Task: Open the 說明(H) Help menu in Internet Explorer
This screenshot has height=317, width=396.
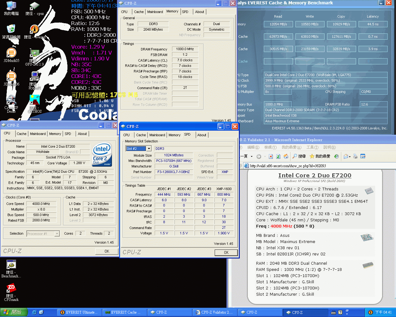Action: 329,147
